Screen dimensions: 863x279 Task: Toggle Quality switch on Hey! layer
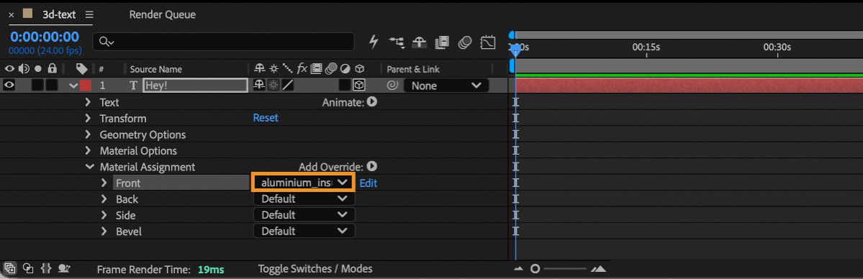288,86
